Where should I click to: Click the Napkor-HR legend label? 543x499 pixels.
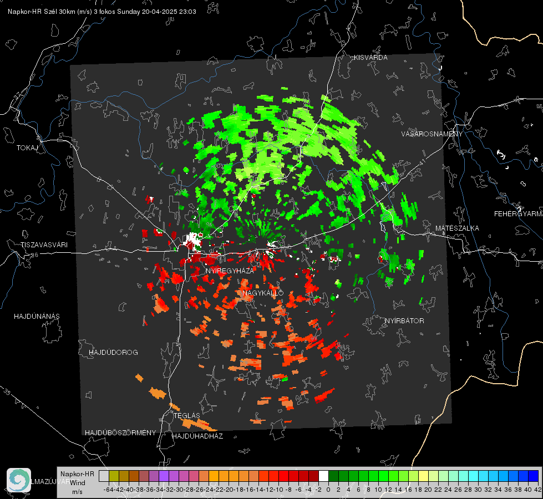pyautogui.click(x=77, y=474)
